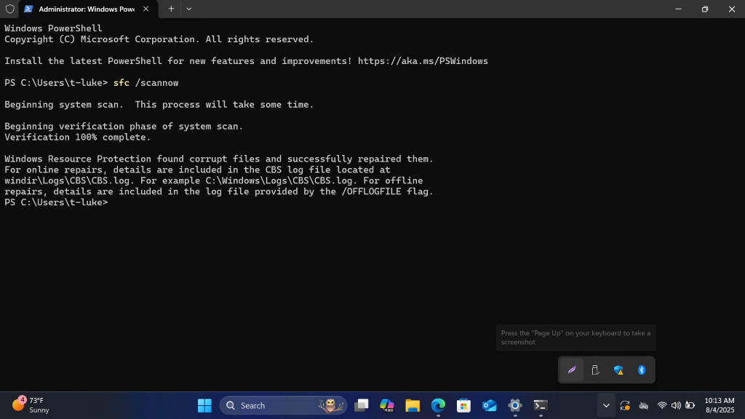Expand the terminal tab dropdown chevron

[x=188, y=9]
